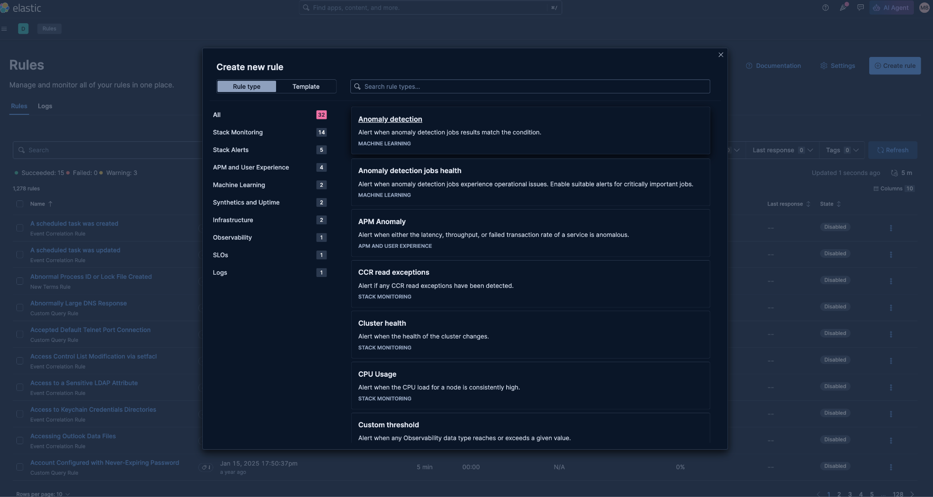Filter by APM and User Experience
The width and height of the screenshot is (933, 497).
tap(269, 168)
